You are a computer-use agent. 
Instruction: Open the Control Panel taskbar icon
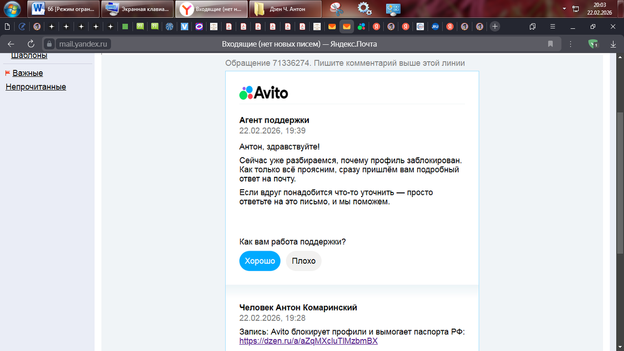point(393,8)
